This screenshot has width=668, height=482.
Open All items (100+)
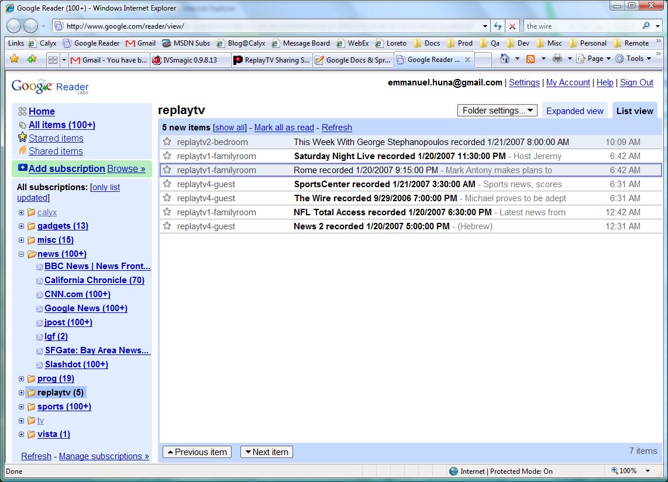(x=62, y=125)
